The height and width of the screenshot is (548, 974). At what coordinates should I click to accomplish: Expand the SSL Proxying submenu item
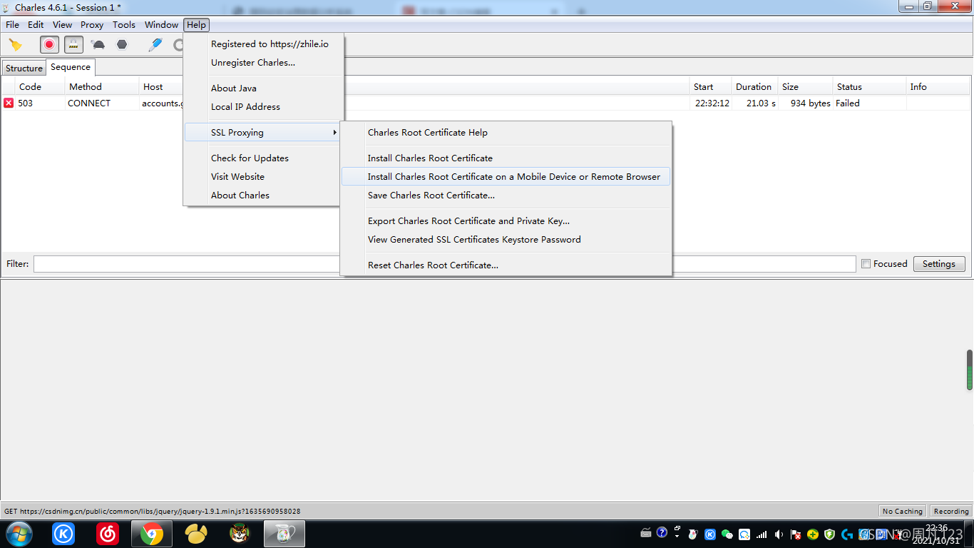click(x=262, y=132)
